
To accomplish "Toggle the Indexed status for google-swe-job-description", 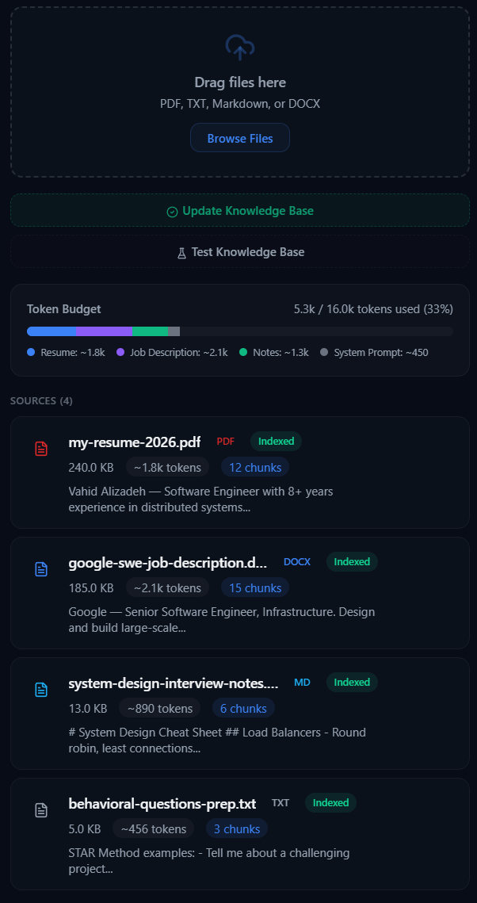I will pos(351,561).
